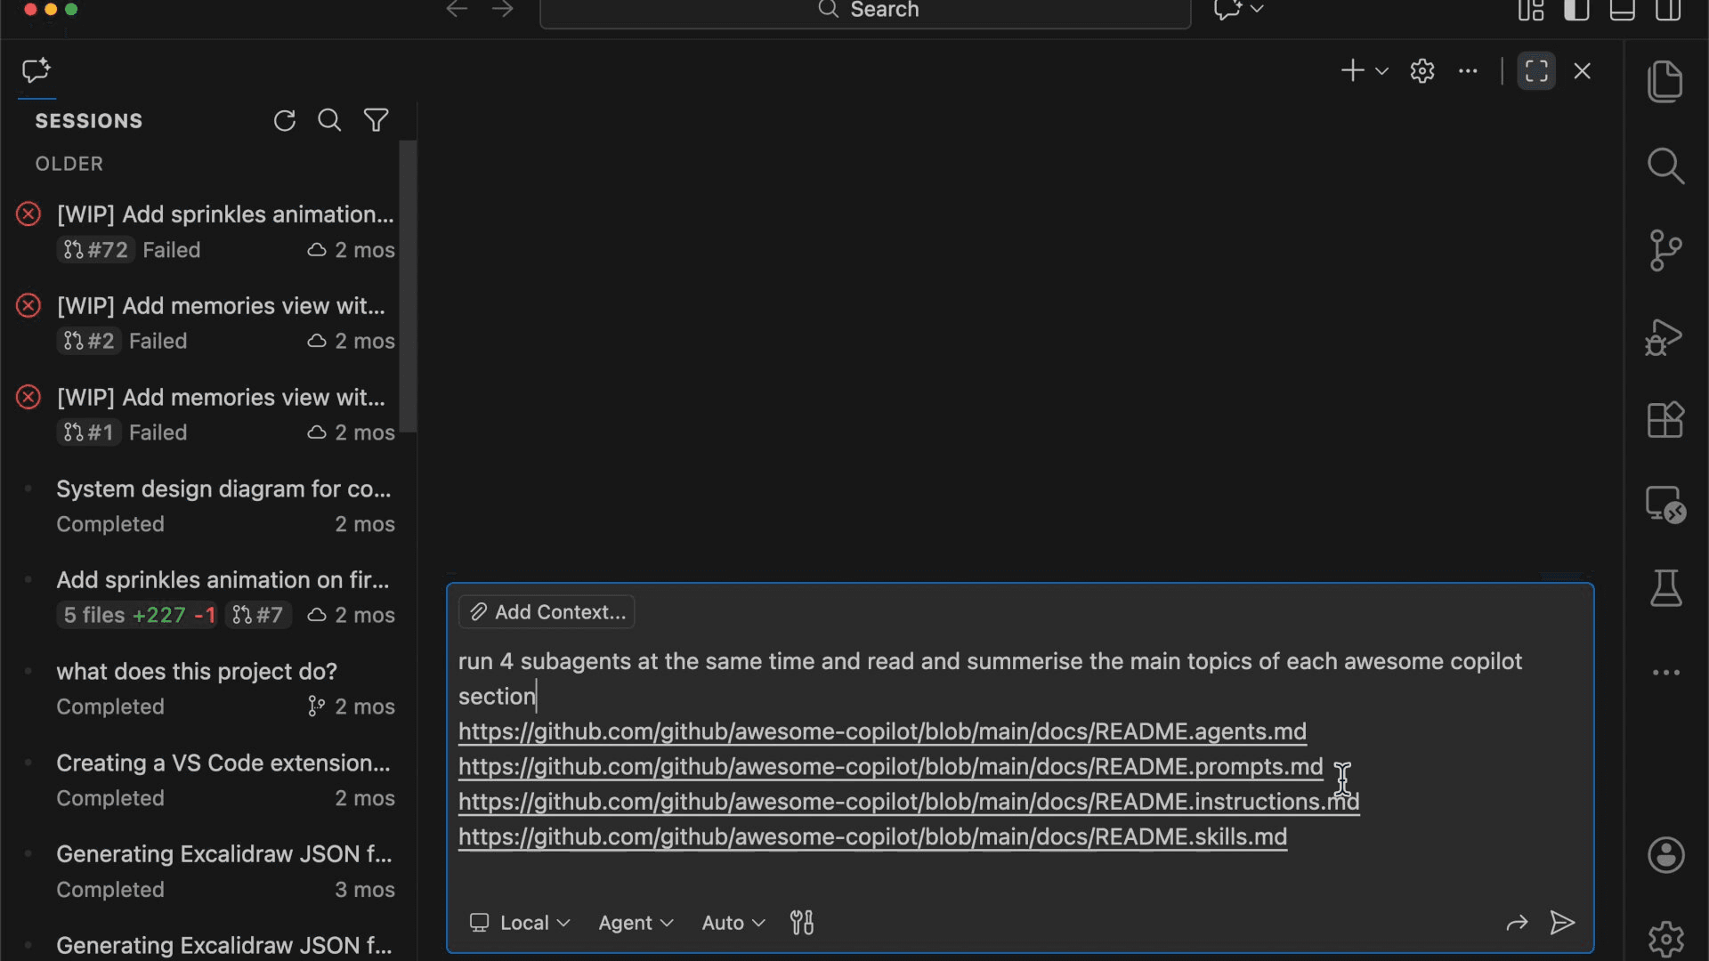Toggle the primary sidebar layout button

[1576, 11]
